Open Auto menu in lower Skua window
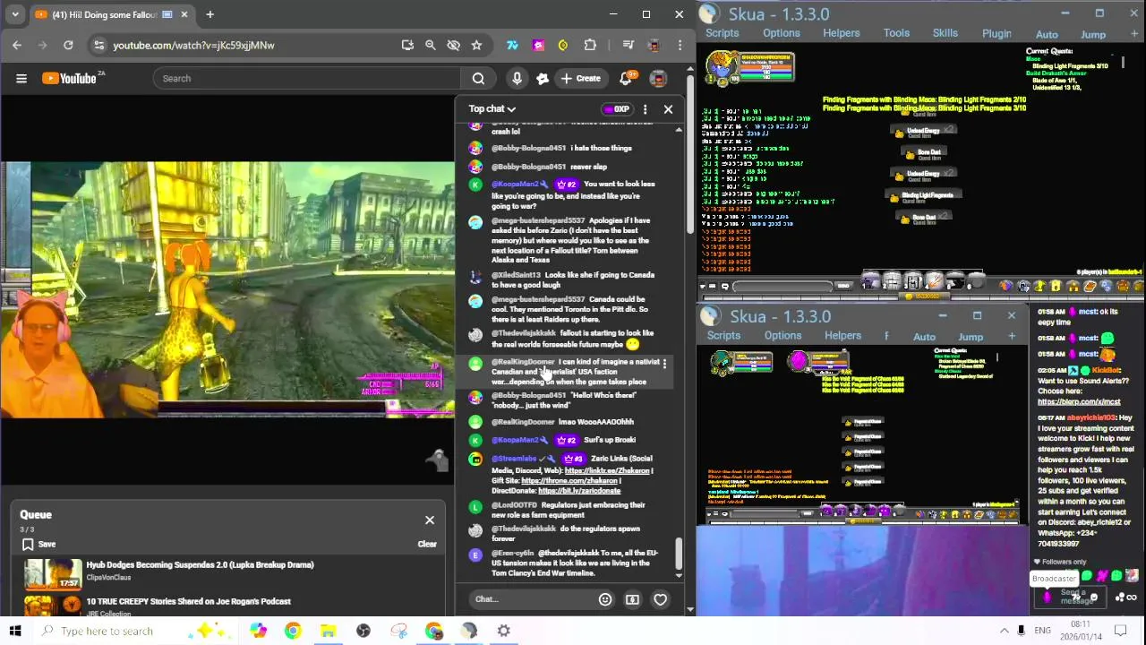This screenshot has width=1146, height=645. pos(924,337)
